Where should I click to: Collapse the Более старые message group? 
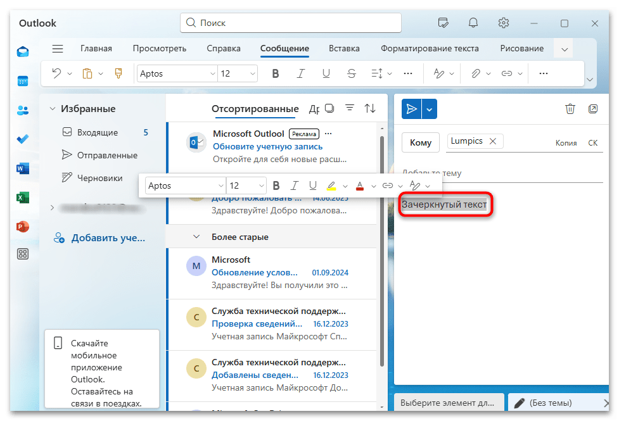tap(196, 237)
